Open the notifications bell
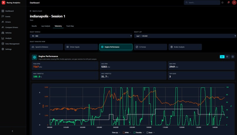237x135 pixels. click(228, 3)
